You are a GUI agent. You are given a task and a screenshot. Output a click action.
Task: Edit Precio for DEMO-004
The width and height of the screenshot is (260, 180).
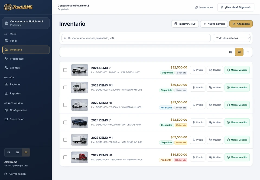pos(198,122)
